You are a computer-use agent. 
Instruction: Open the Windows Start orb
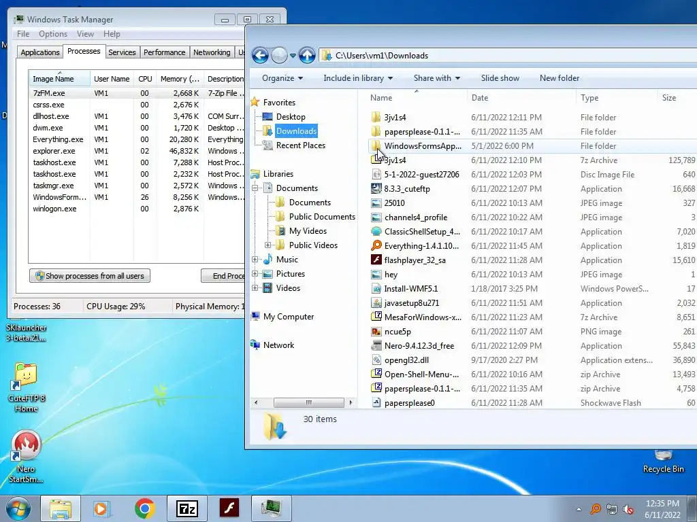[18, 508]
